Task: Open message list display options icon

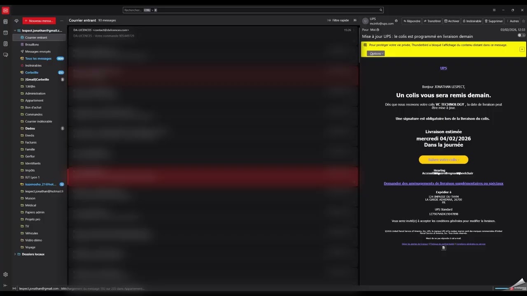Action: tap(355, 20)
